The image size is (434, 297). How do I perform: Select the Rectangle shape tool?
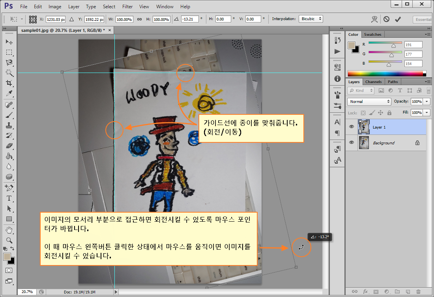click(9, 219)
